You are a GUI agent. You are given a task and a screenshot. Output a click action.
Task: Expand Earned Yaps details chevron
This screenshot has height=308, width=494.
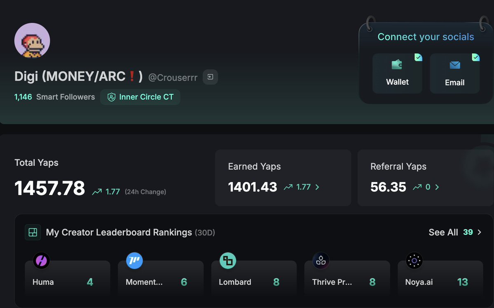tap(317, 187)
